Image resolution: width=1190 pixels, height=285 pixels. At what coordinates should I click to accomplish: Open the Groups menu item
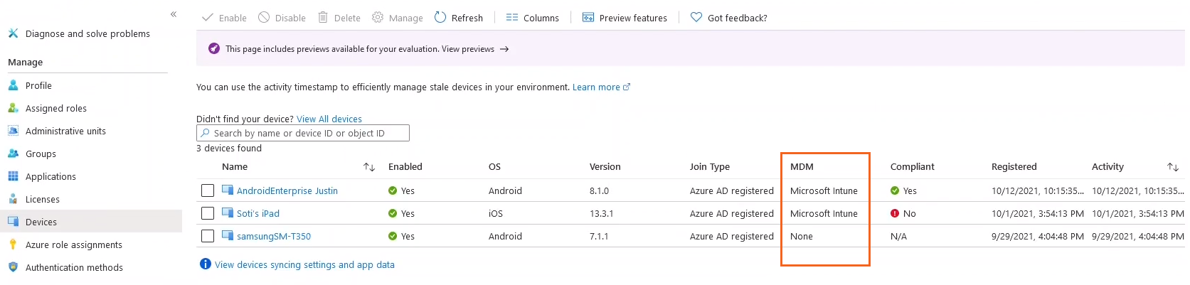[x=41, y=154]
